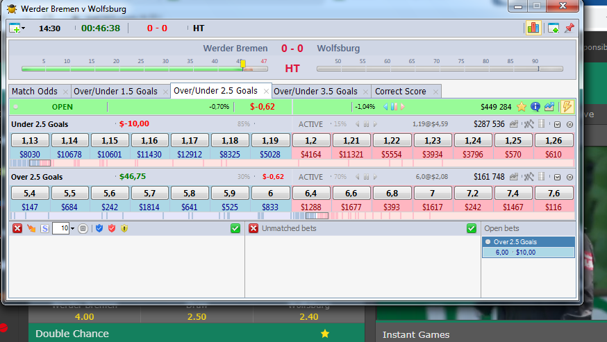
Task: Open trading tools for Over 2.5 Goals
Action: (x=529, y=177)
